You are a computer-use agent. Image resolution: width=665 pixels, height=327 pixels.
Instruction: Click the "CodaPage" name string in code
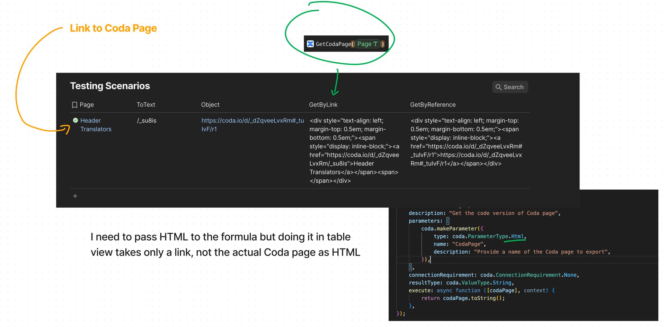(x=468, y=244)
